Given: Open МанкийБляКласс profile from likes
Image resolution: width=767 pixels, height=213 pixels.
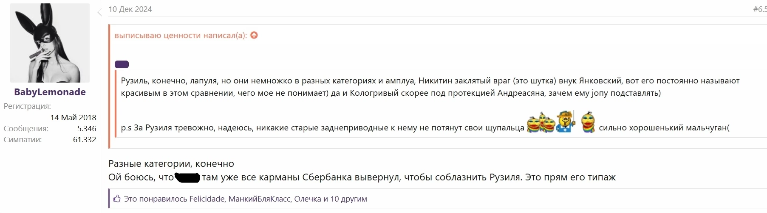Looking at the screenshot, I should click(259, 199).
